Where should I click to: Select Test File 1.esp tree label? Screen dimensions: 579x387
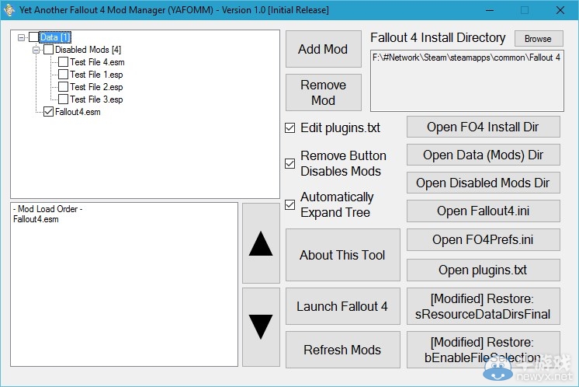click(x=96, y=75)
